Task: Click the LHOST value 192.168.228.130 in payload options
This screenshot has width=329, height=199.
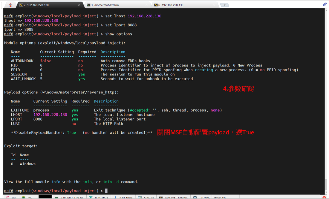Action: pyautogui.click(x=51, y=115)
